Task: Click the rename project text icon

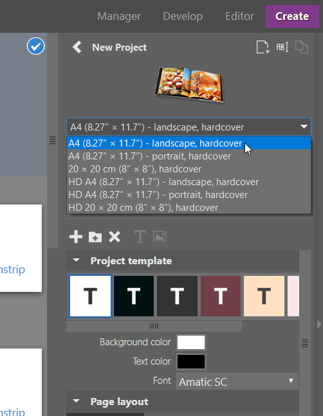Action: click(282, 47)
